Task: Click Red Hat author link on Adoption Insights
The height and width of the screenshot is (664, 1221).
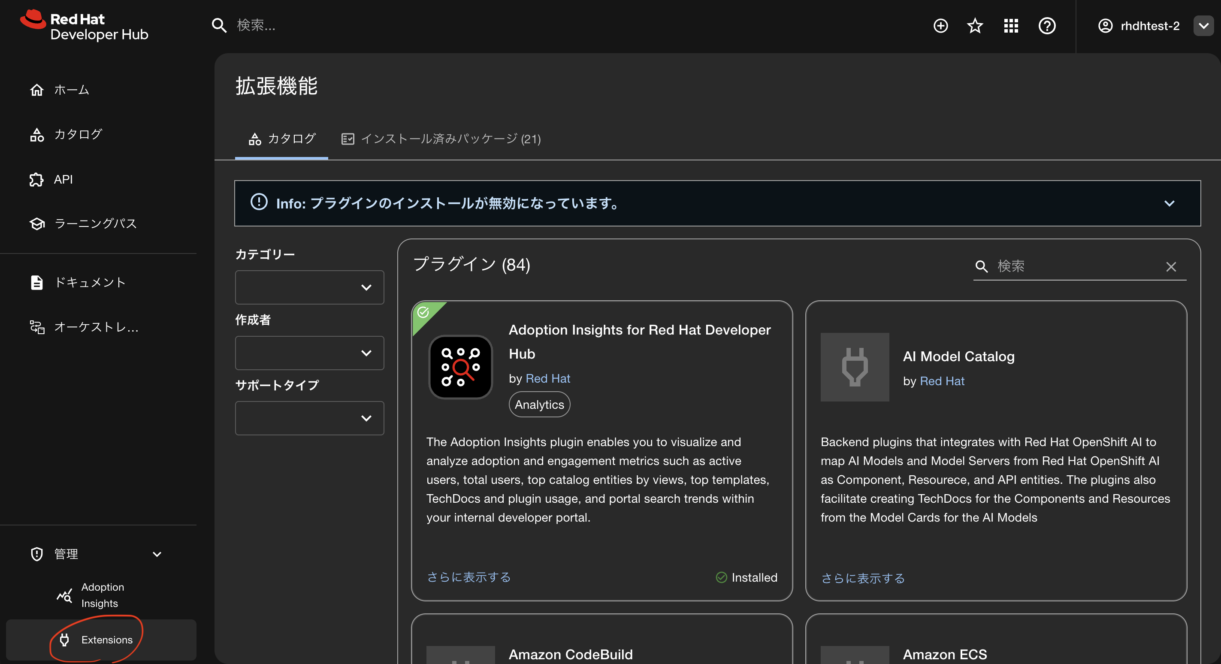Action: [547, 378]
